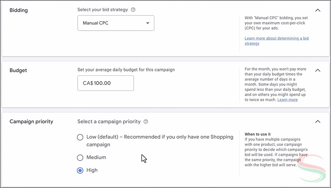331x188 pixels.
Task: Click the Budget section heading
Action: pyautogui.click(x=18, y=70)
